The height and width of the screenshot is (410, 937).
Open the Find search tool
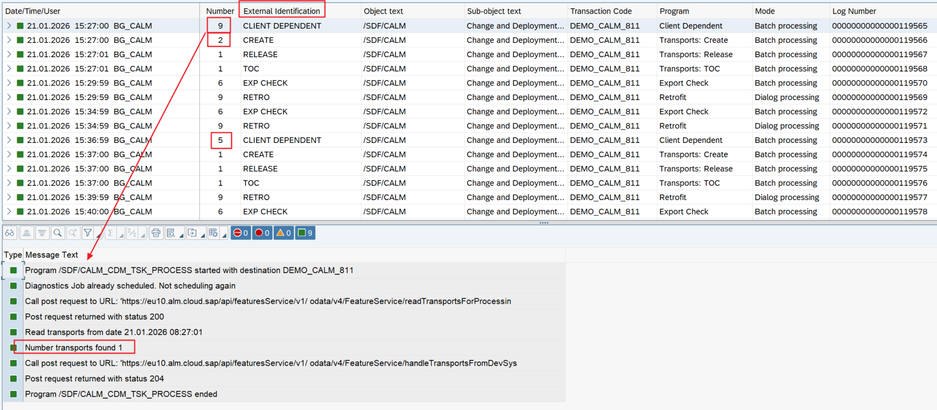58,233
